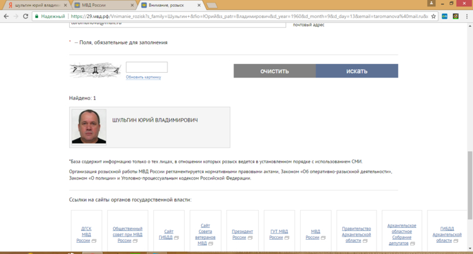Open 'Общественный совет при МВД России' link
Screen dimensions: 473x254
tap(128, 235)
